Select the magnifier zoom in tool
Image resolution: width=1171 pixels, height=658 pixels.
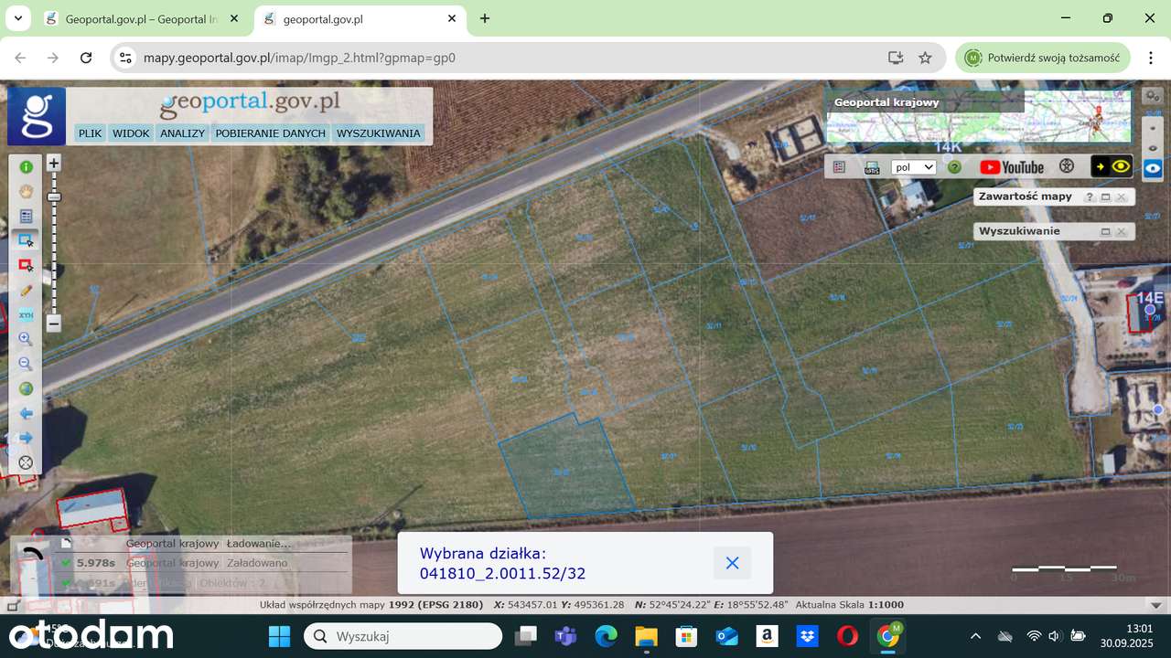(x=26, y=339)
